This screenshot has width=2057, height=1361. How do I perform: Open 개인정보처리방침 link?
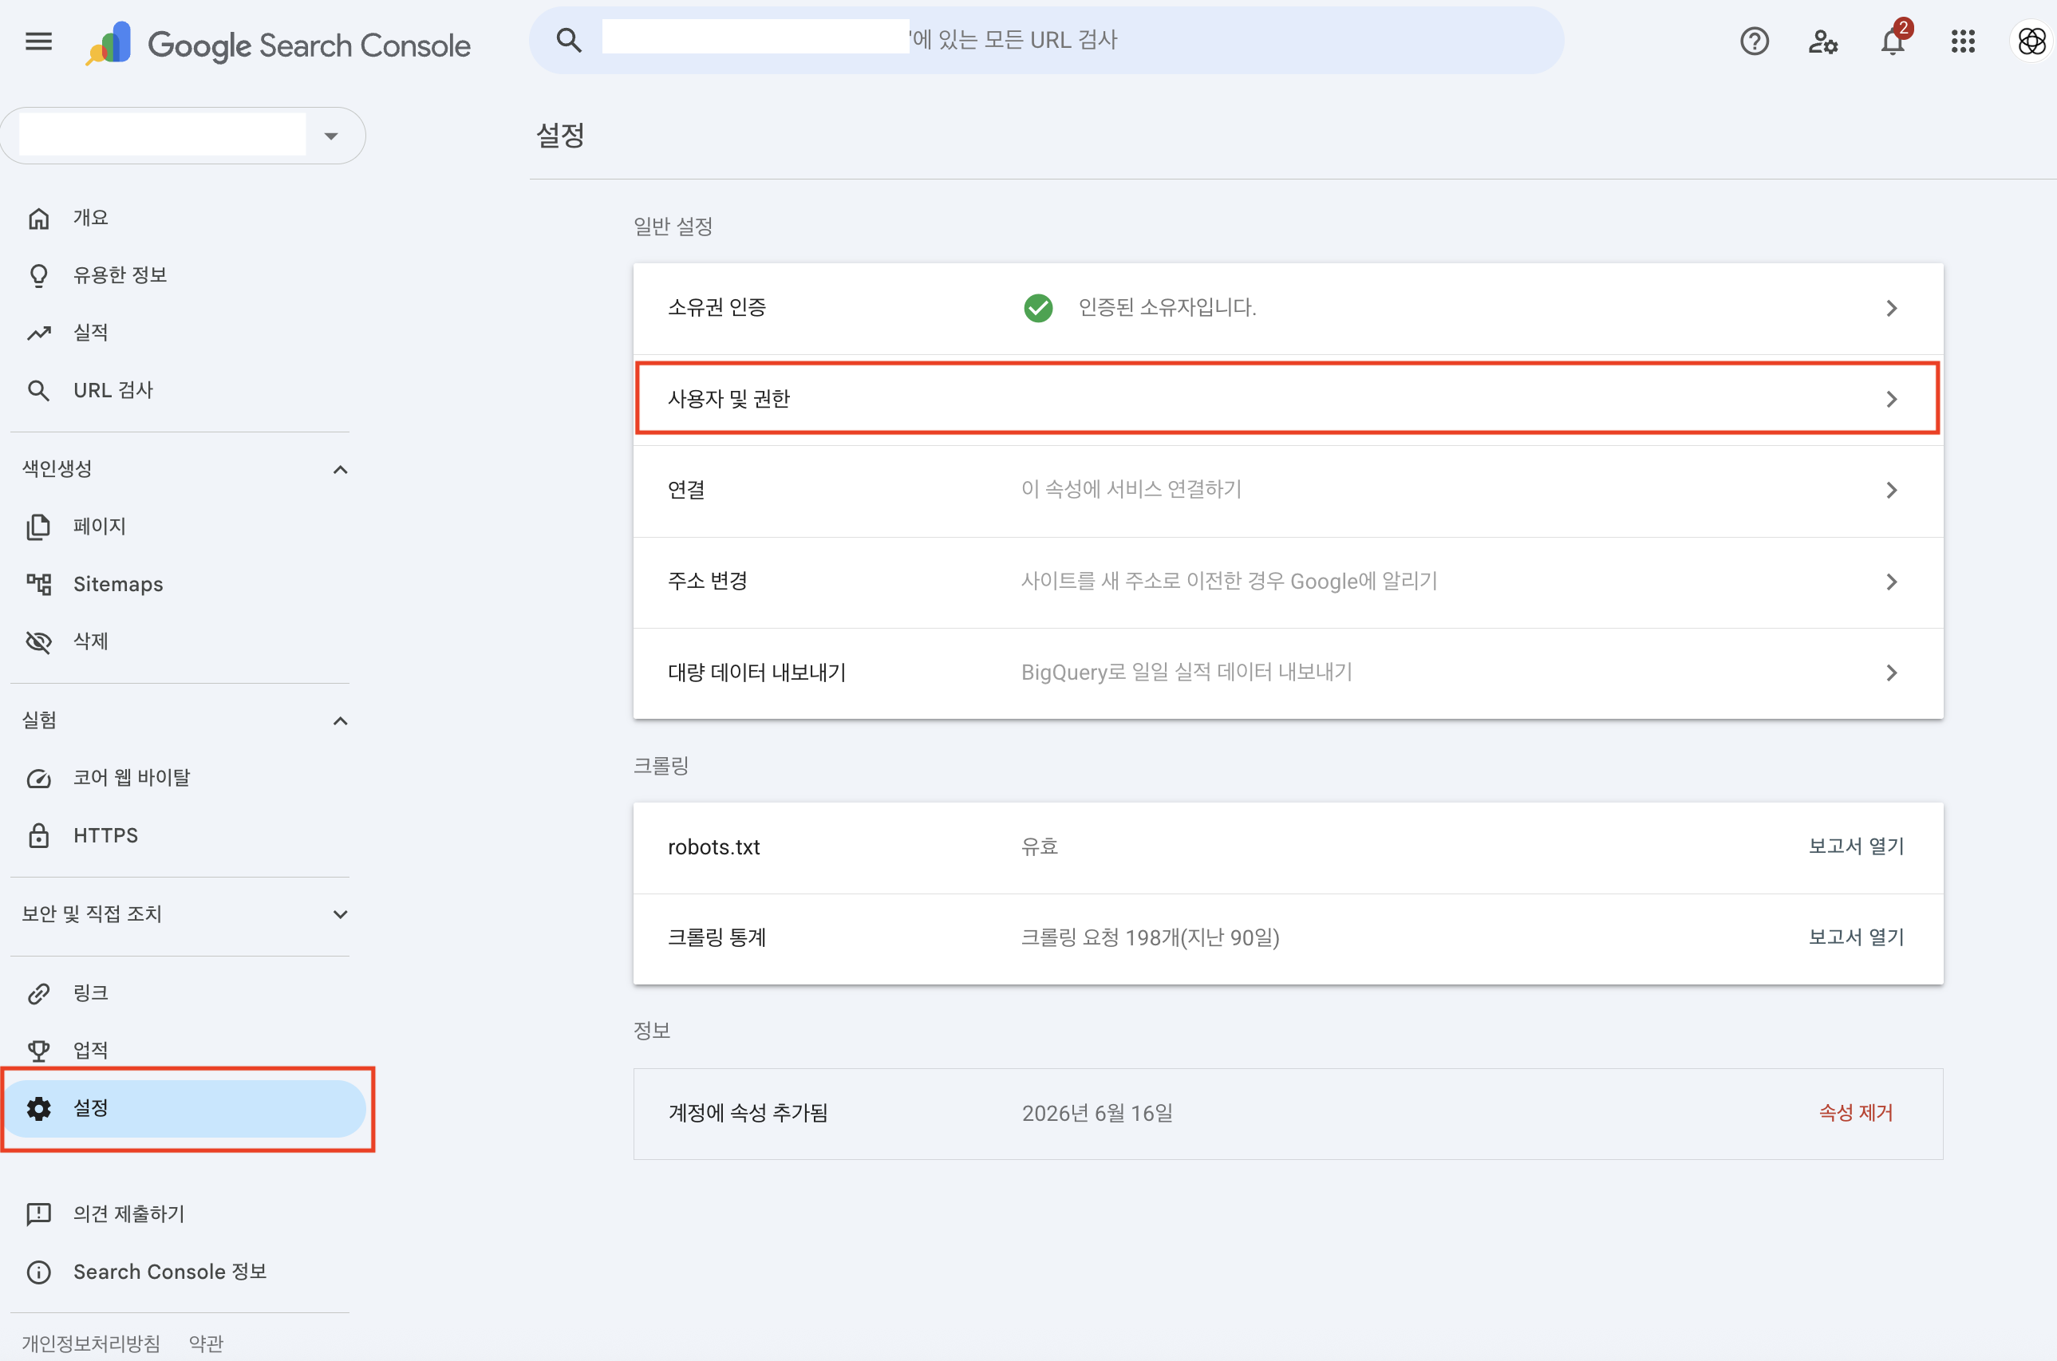[91, 1343]
